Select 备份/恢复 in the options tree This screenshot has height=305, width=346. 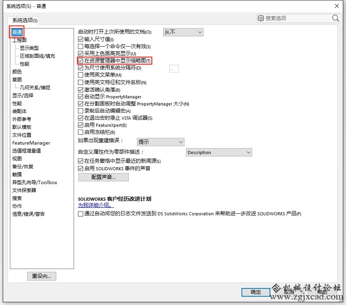click(23, 167)
